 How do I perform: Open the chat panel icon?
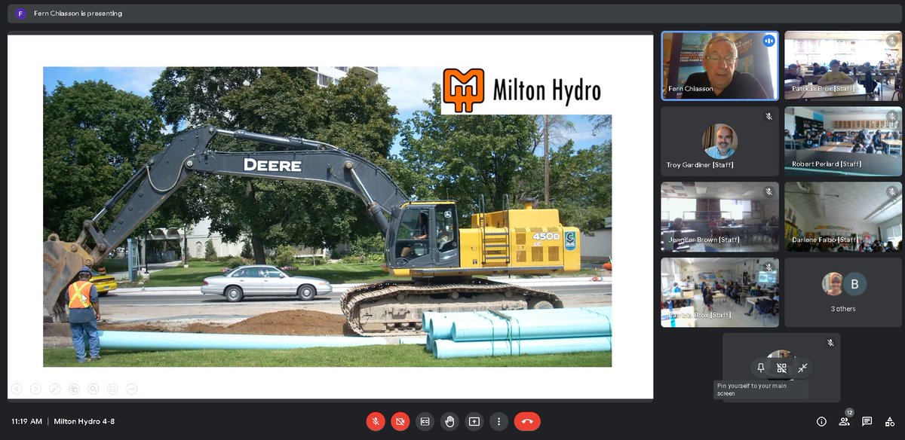tap(867, 421)
